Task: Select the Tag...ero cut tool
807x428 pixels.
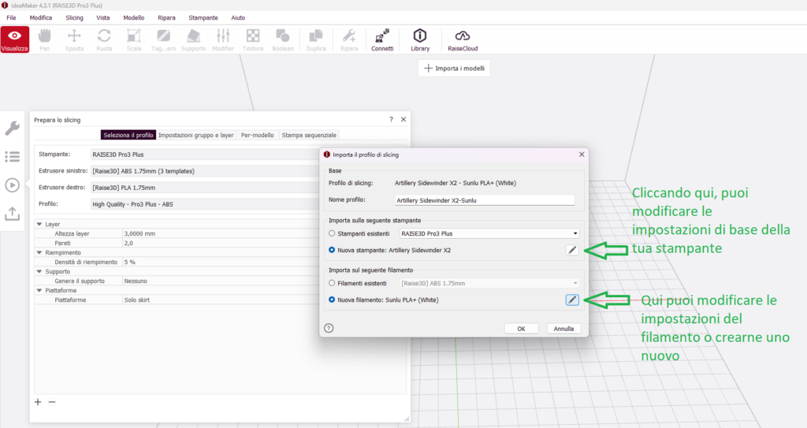Action: pos(164,39)
